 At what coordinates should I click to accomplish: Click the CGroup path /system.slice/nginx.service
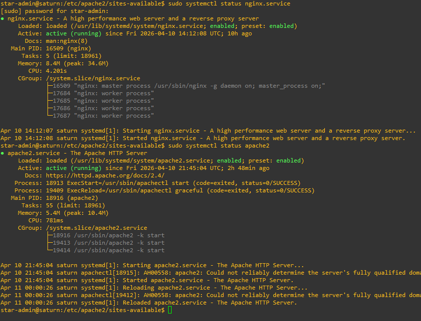click(93, 78)
